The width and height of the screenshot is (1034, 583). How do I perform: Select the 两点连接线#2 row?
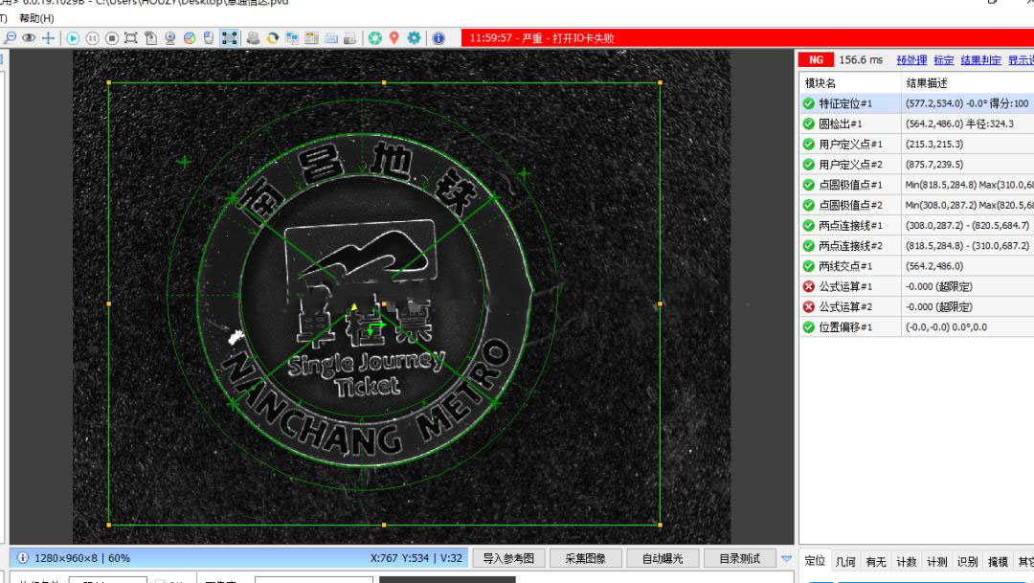pyautogui.click(x=916, y=246)
